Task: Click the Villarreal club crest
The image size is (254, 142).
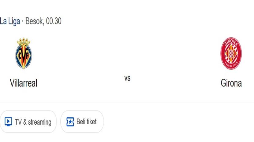Action: [24, 54]
